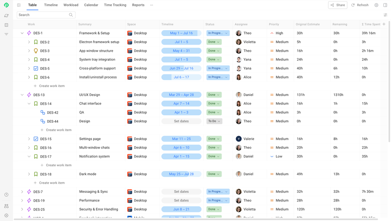Click the Share button

pyautogui.click(x=338, y=5)
